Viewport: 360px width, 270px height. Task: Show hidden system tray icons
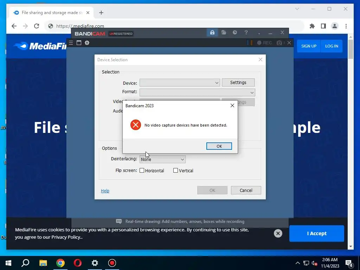297,263
